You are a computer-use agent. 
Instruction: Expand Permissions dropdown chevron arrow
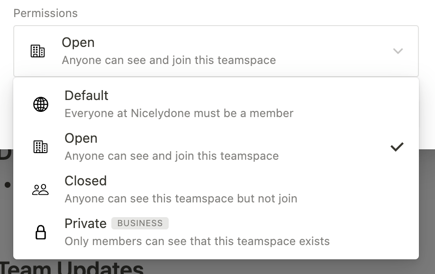[398, 51]
